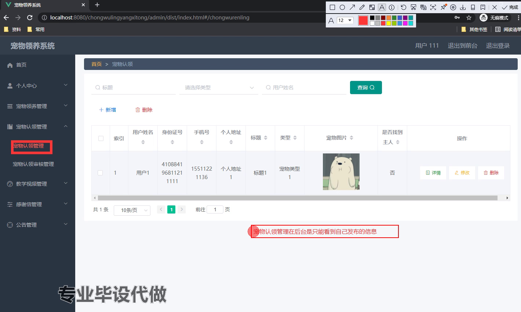The height and width of the screenshot is (312, 521).
Task: Click the 新增 add button
Action: (108, 110)
